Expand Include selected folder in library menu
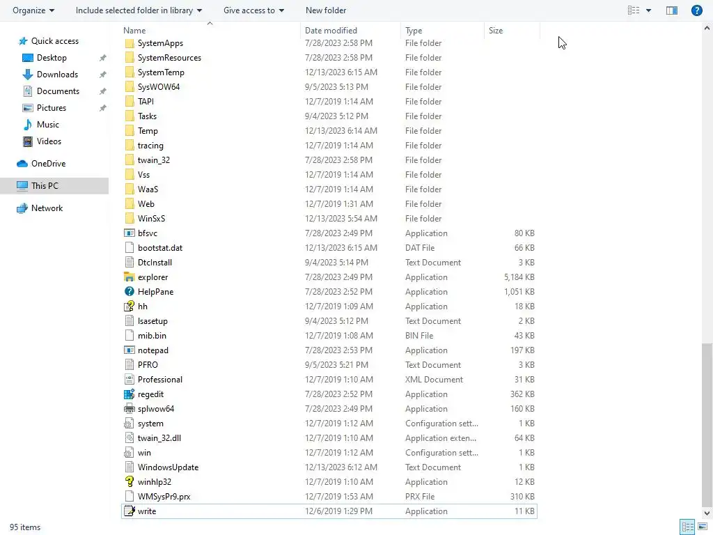Viewport: 713px width, 535px height. 139,10
